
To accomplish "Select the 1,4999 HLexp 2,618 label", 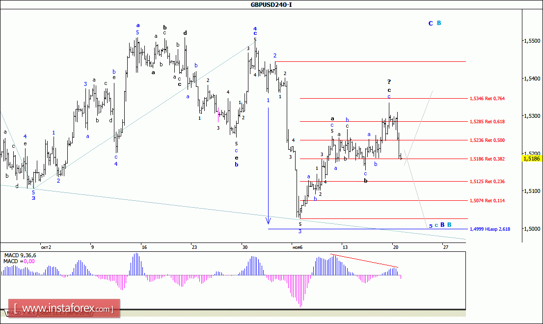I will click(490, 229).
